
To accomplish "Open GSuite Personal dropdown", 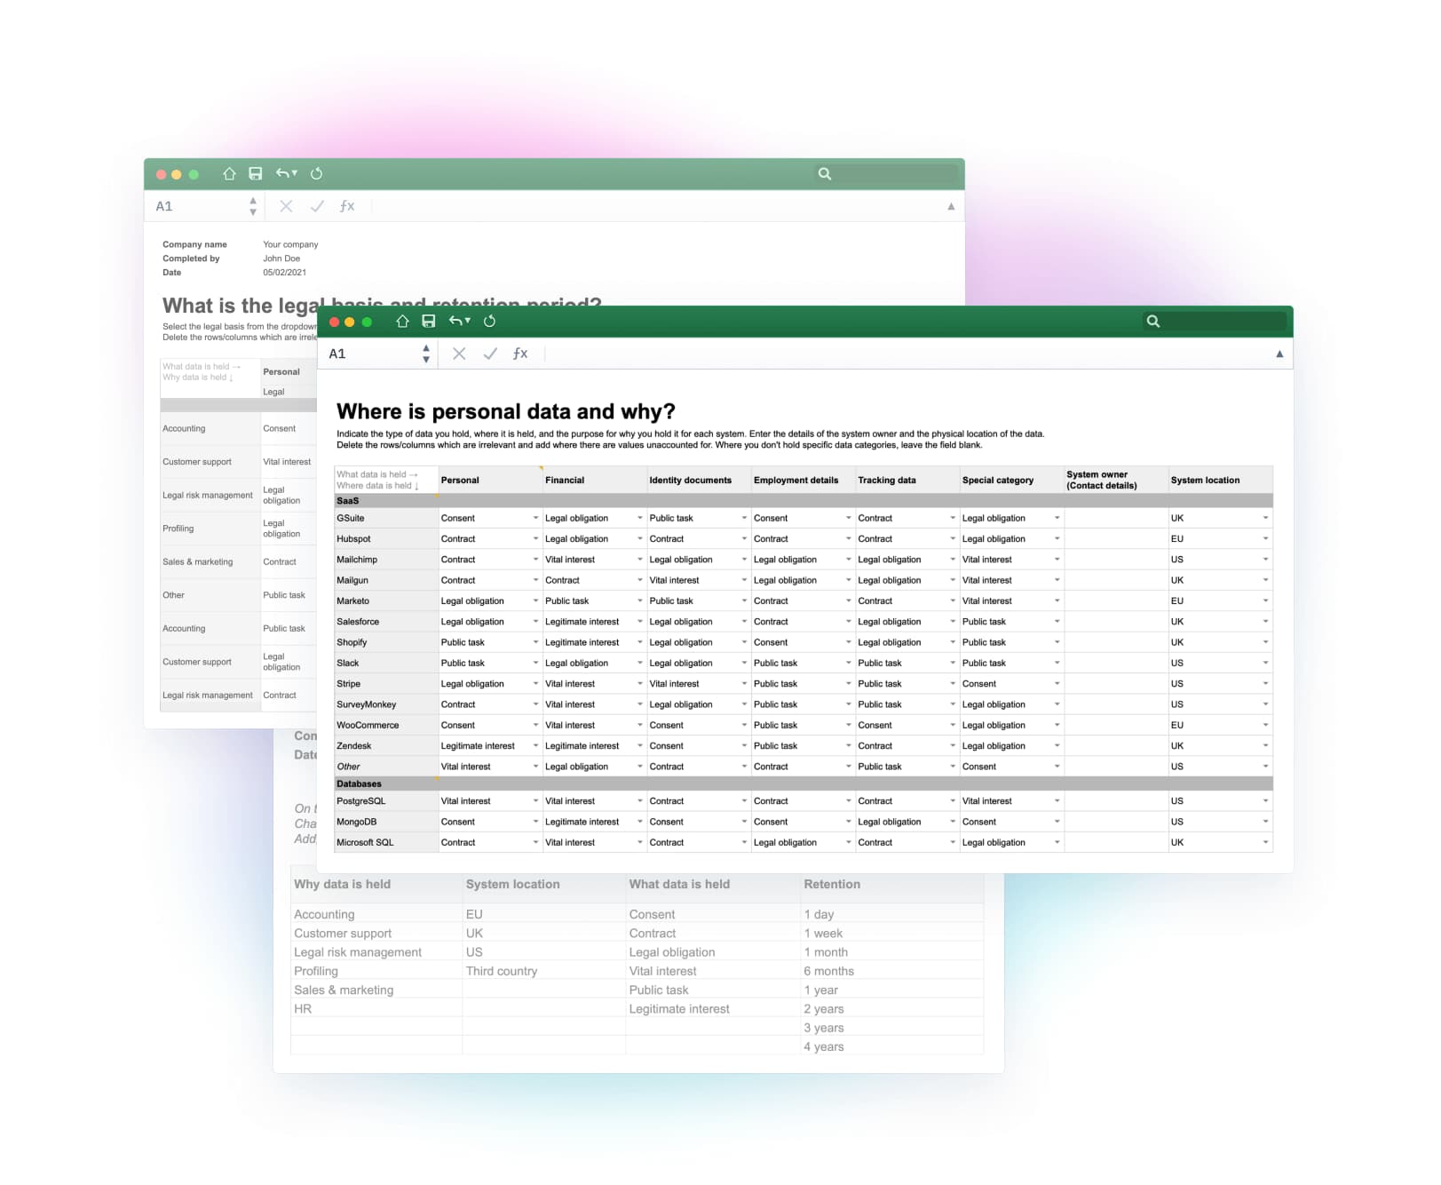I will point(535,518).
